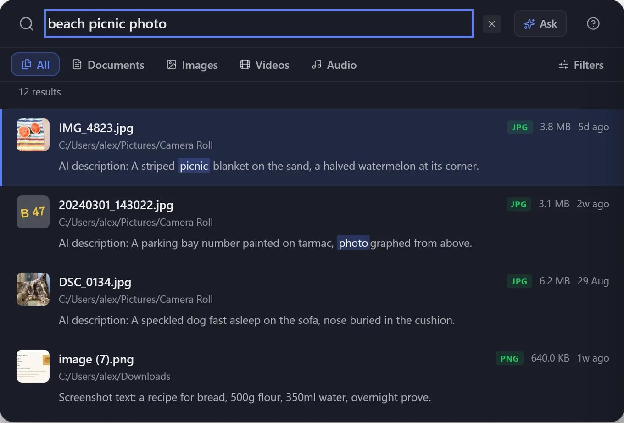
Task: Click the JPG badge on IMG_4823.jpg
Action: [520, 127]
